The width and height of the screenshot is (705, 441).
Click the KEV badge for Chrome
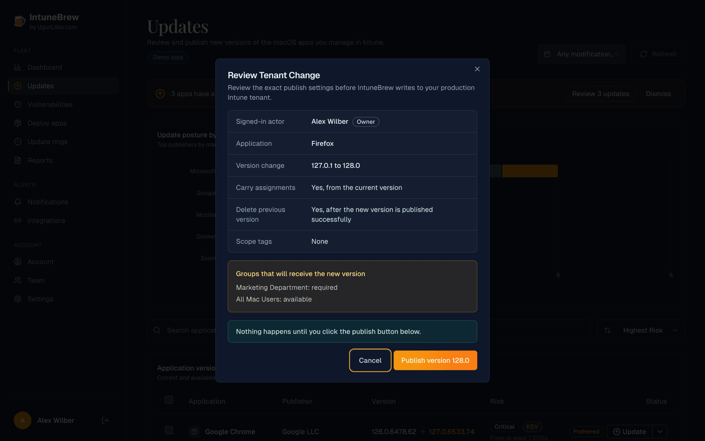tap(532, 426)
